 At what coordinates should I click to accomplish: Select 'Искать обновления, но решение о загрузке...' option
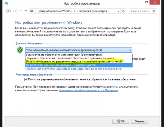[x=79, y=61]
